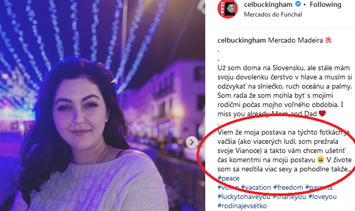Click the celbuckingham name in caption
The width and height of the screenshot is (355, 211).
tap(241, 40)
